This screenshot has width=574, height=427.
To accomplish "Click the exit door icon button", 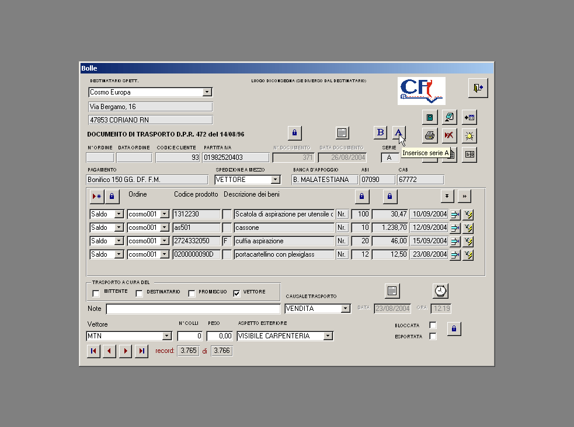I will coord(478,87).
